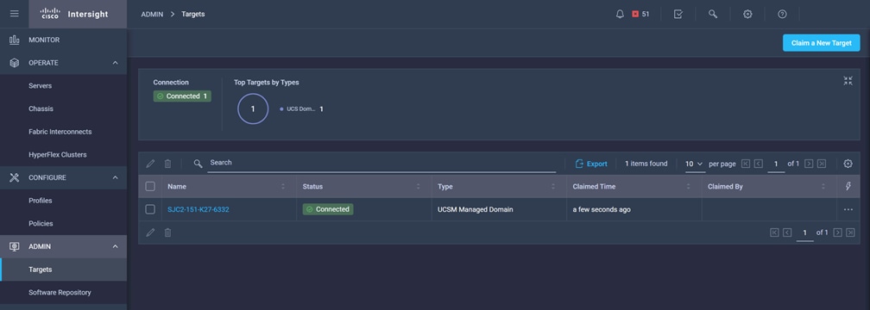Viewport: 870px width, 310px height.
Task: Click the UCS Domain legend entry
Action: (x=302, y=109)
